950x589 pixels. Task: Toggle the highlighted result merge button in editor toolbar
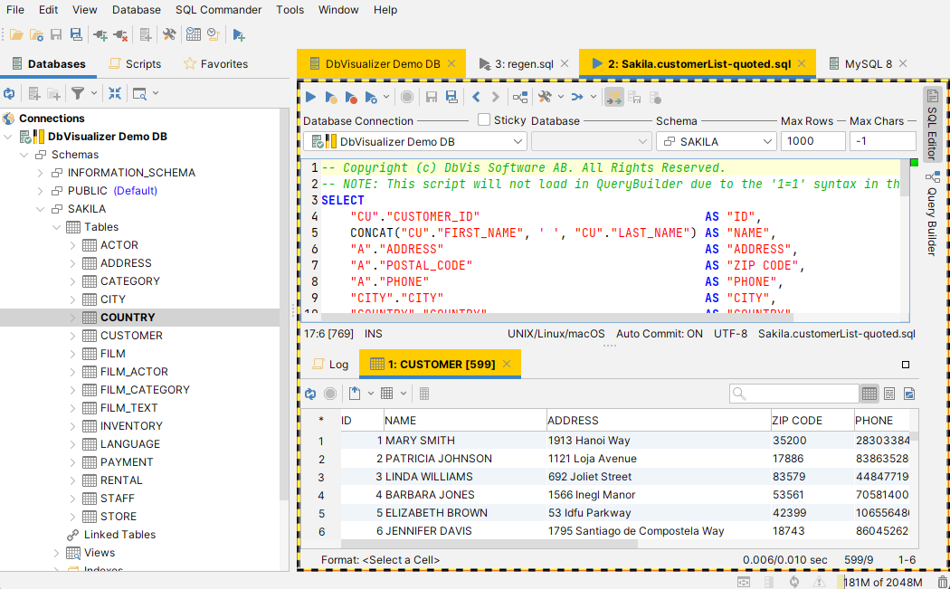tap(613, 97)
